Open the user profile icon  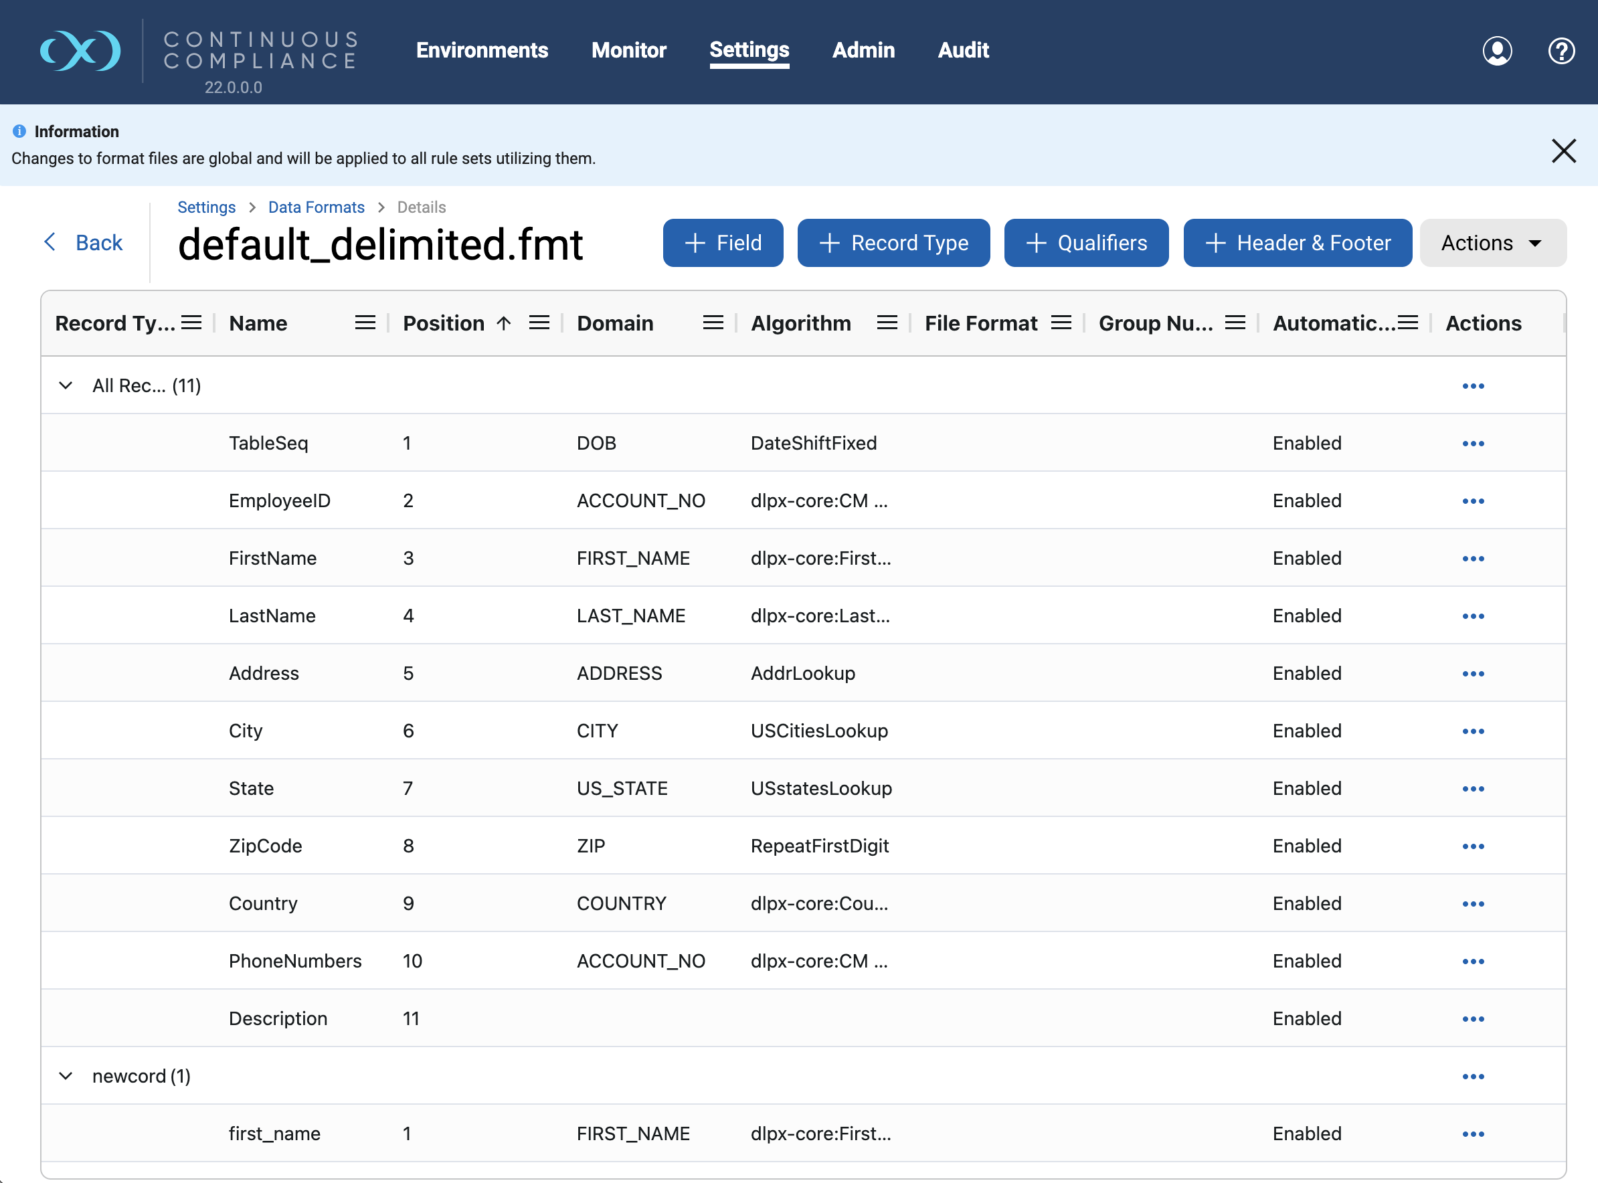click(1496, 51)
